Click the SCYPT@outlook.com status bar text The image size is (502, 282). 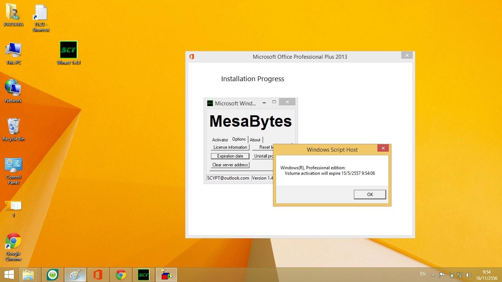pos(228,178)
